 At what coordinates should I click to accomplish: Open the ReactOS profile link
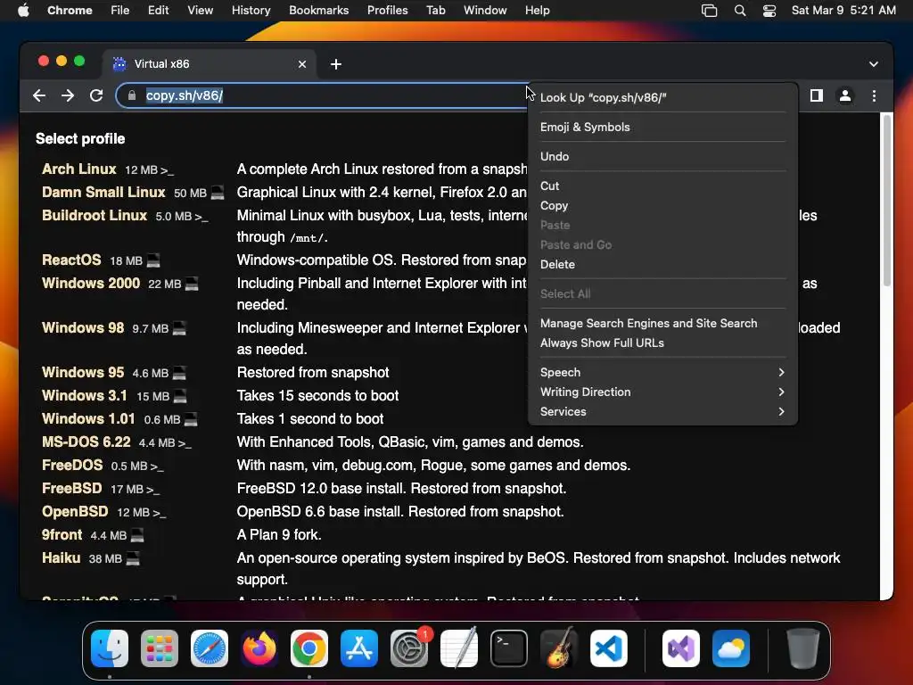point(71,260)
